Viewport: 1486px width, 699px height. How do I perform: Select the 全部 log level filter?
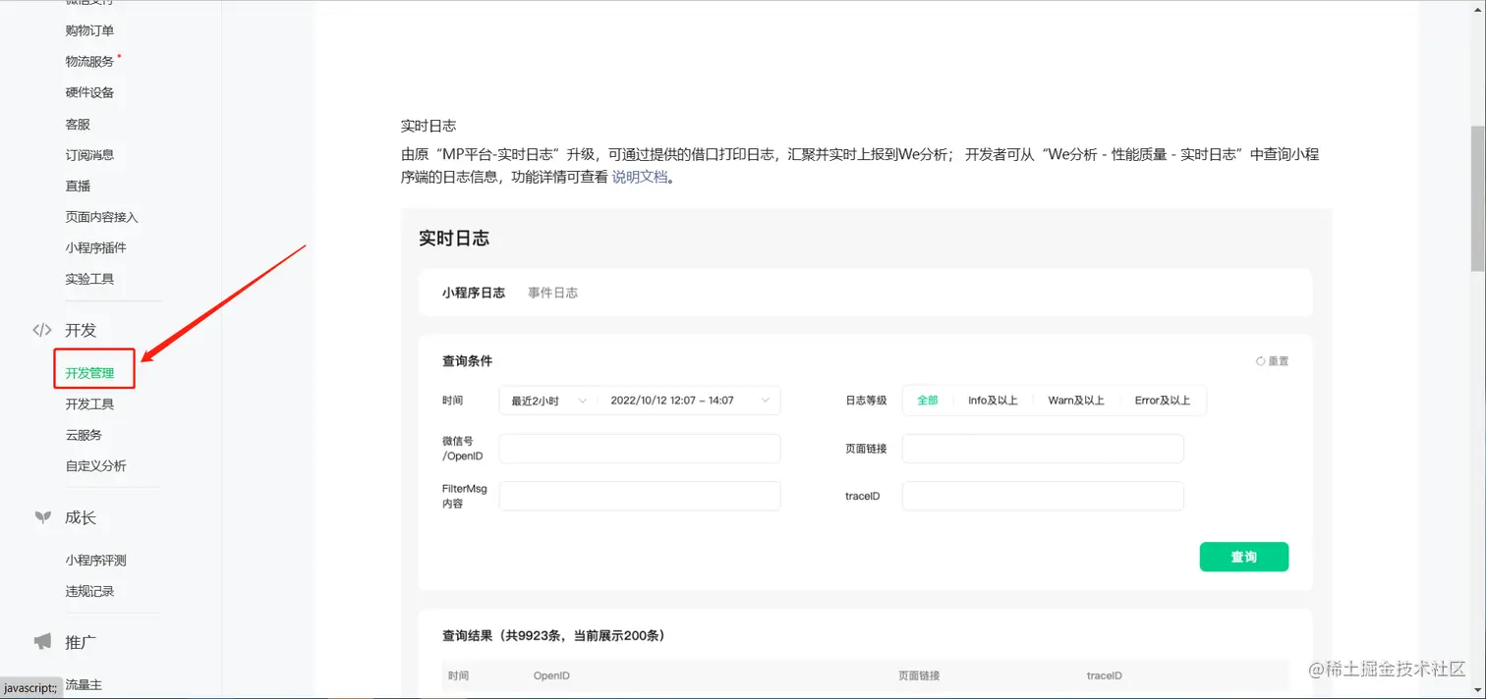pyautogui.click(x=927, y=401)
